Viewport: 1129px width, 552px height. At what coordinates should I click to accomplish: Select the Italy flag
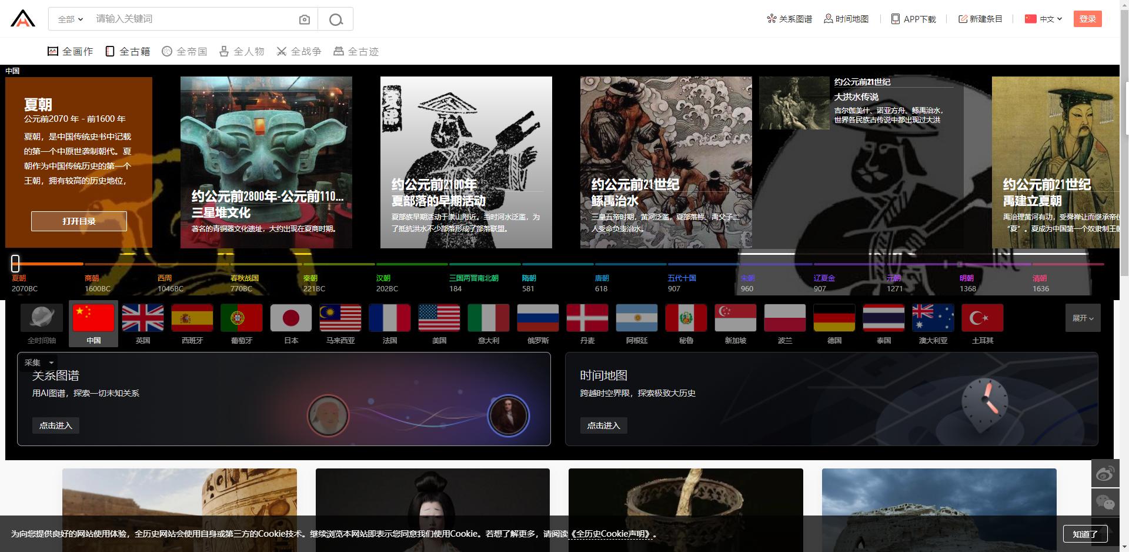pyautogui.click(x=489, y=318)
